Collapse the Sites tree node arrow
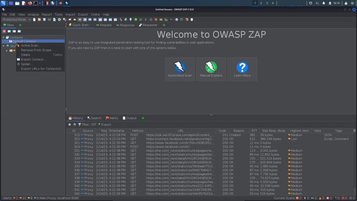 3,46
